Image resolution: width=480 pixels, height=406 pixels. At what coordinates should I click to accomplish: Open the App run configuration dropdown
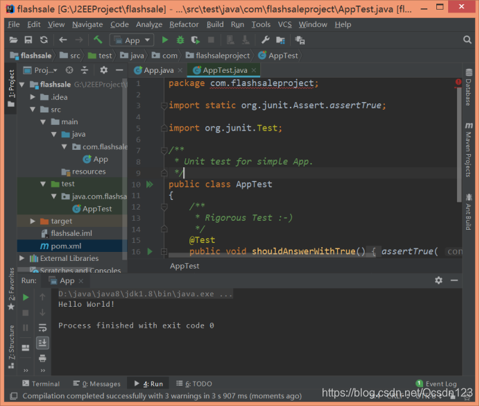[132, 40]
